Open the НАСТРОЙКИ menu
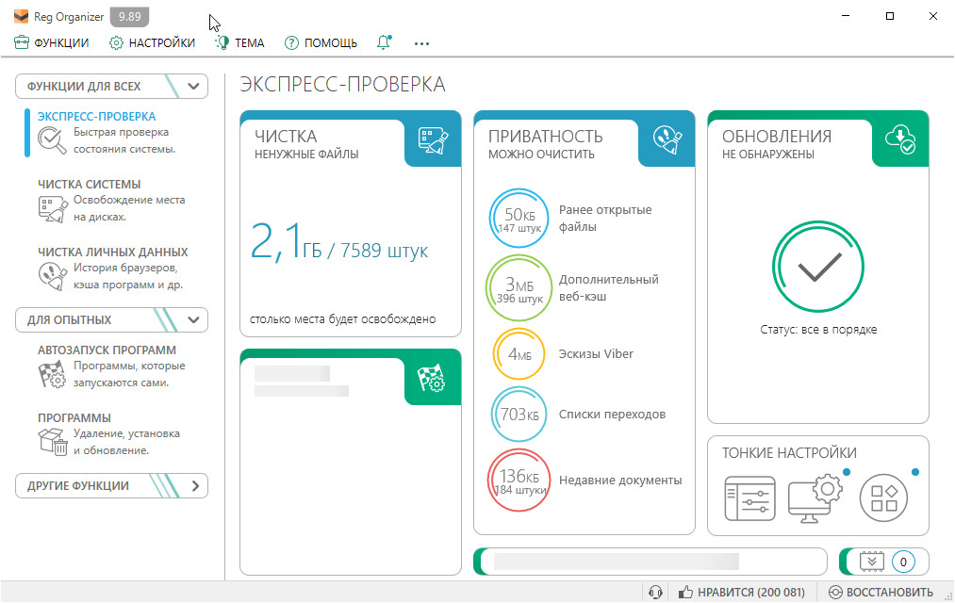This screenshot has width=955, height=603. coord(152,42)
